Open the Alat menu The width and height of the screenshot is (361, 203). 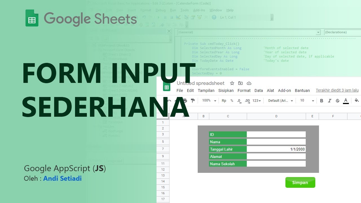click(x=270, y=91)
